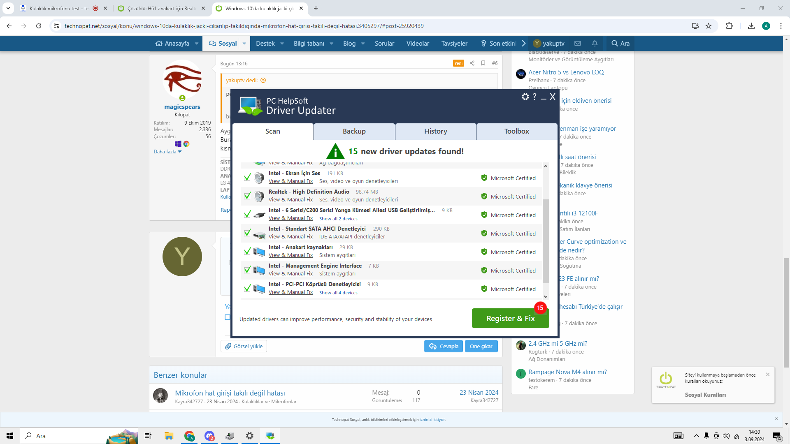The height and width of the screenshot is (444, 790).
Task: Open Destek menu dropdown arrow
Action: pyautogui.click(x=282, y=44)
